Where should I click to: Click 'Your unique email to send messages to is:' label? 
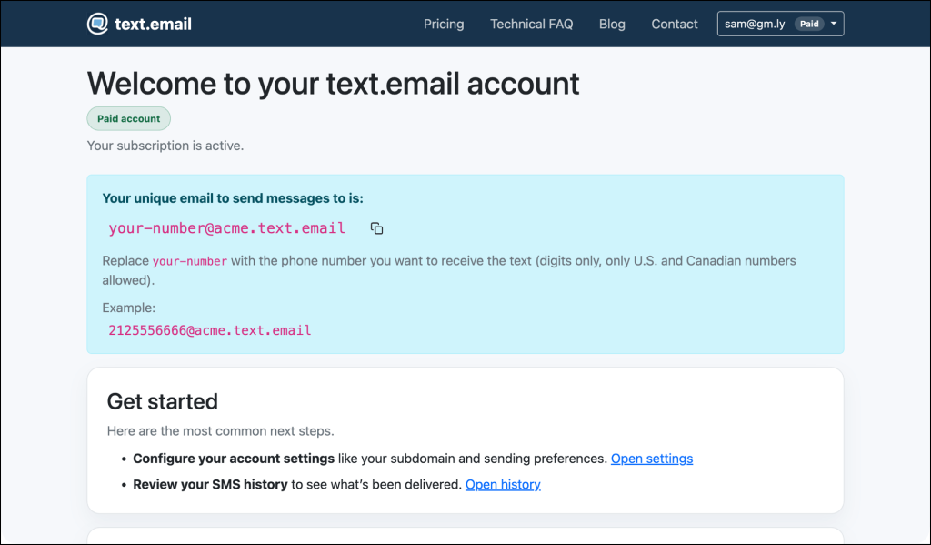click(x=233, y=198)
